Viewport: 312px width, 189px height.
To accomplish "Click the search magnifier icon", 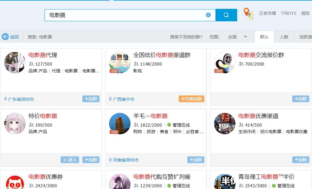I will [226, 15].
